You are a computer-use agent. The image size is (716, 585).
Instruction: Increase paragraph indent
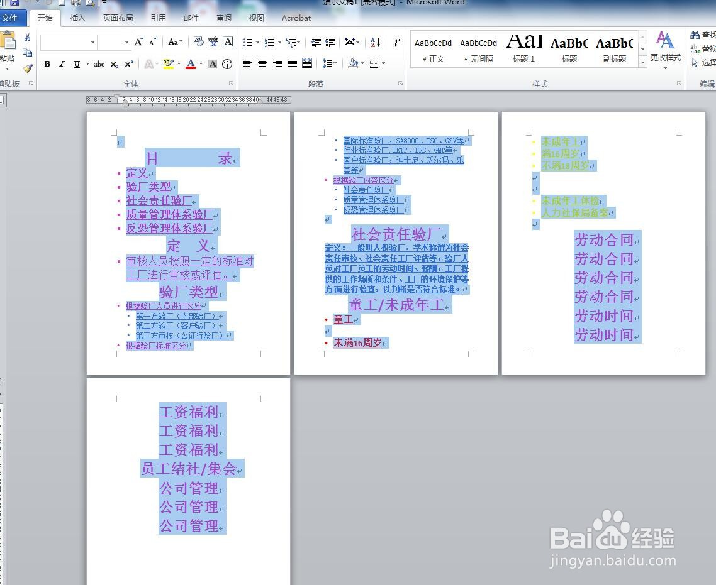coord(330,42)
